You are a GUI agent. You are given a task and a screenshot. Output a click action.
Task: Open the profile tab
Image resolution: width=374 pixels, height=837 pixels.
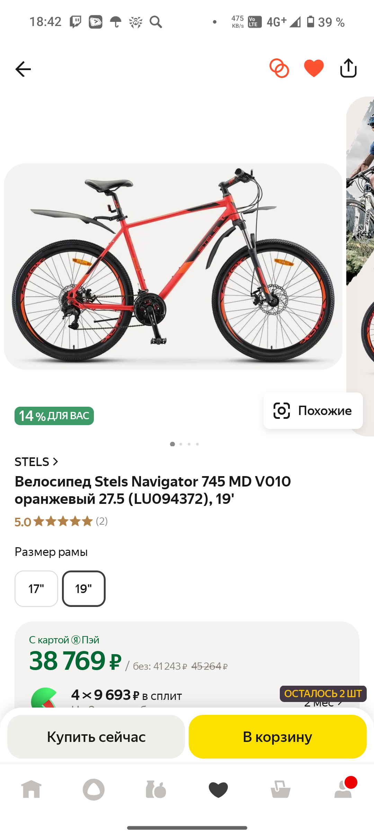(x=343, y=789)
